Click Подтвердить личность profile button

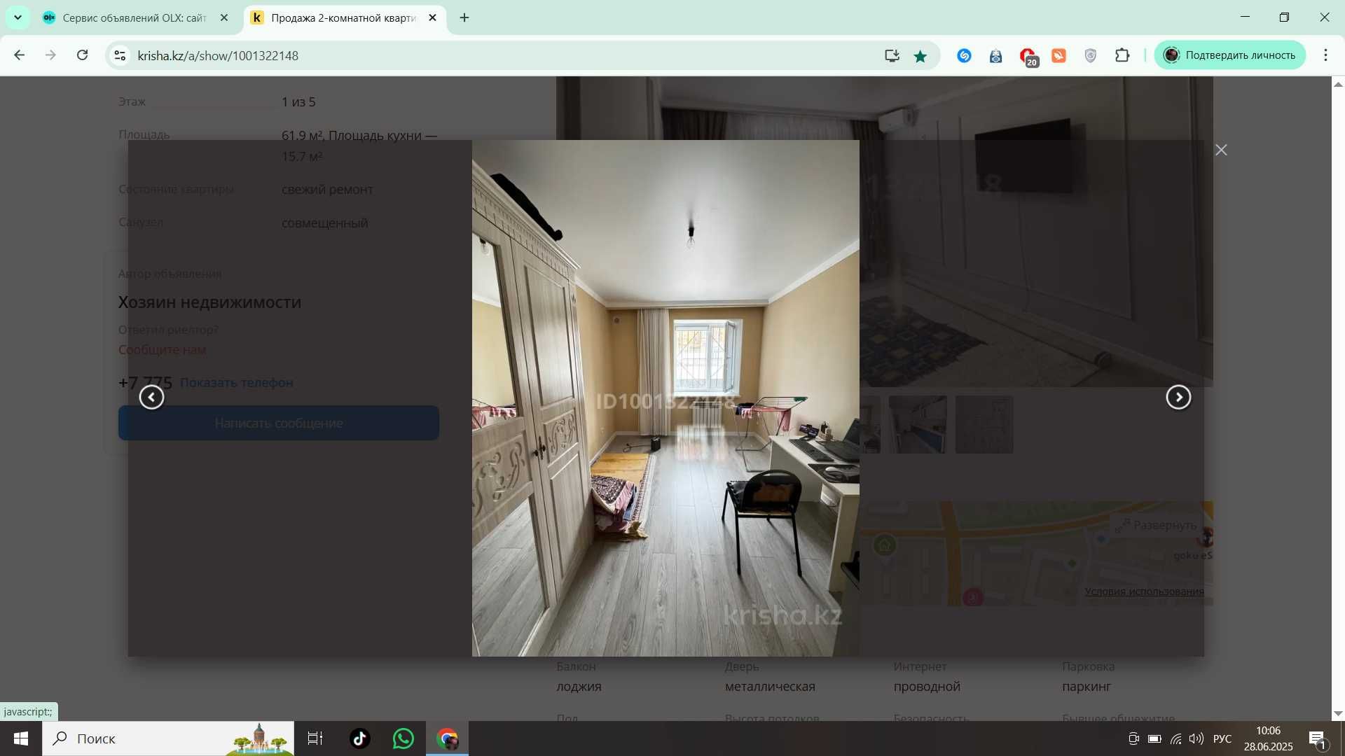1229,55
